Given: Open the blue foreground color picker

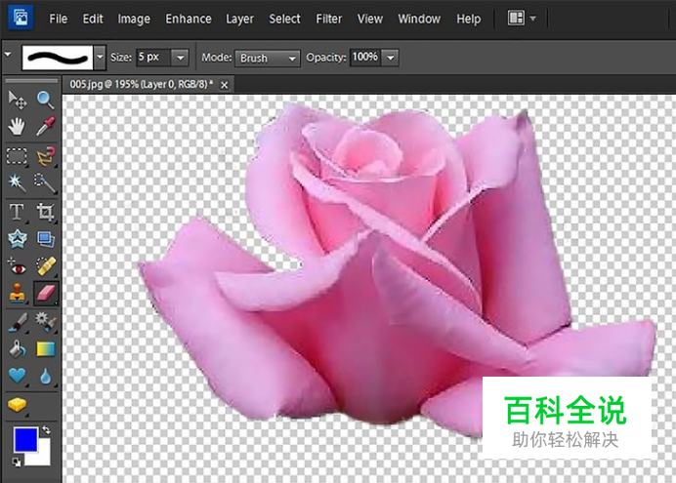Looking at the screenshot, I should pyautogui.click(x=25, y=439).
